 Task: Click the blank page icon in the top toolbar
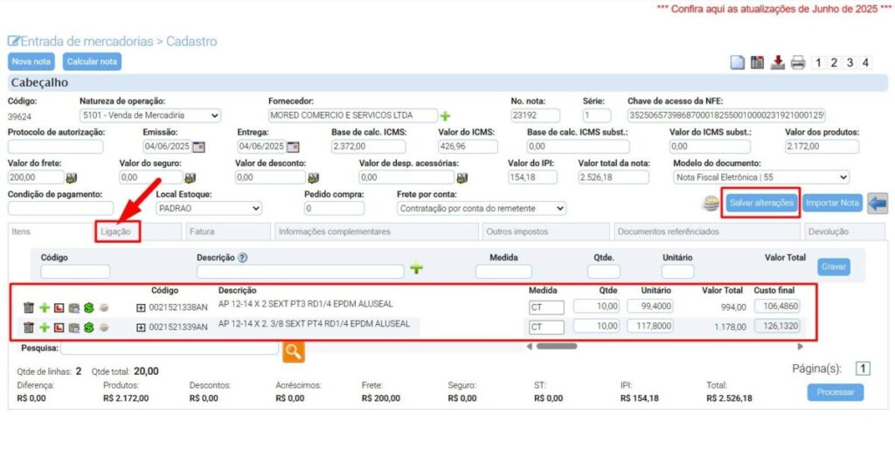[x=738, y=63]
